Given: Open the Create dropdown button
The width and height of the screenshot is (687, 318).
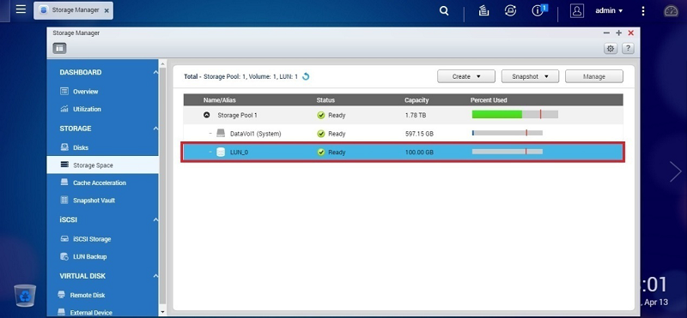Looking at the screenshot, I should (x=466, y=76).
